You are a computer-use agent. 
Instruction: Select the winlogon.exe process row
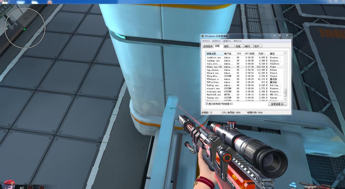(245, 92)
